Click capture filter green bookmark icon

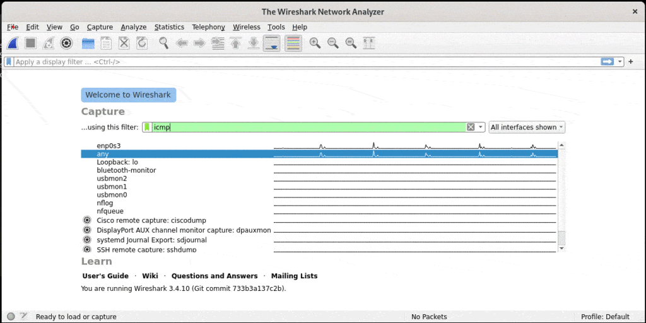(x=147, y=127)
